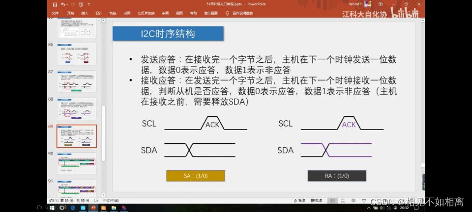Switch to the 视图 (View) ribbon tab
Screen dimensions: 472x212
[179, 13]
